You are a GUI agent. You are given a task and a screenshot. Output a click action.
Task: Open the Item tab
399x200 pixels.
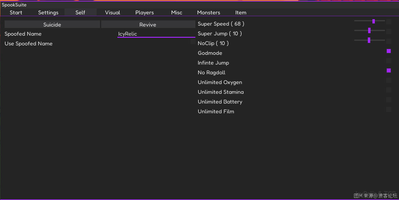(x=241, y=12)
